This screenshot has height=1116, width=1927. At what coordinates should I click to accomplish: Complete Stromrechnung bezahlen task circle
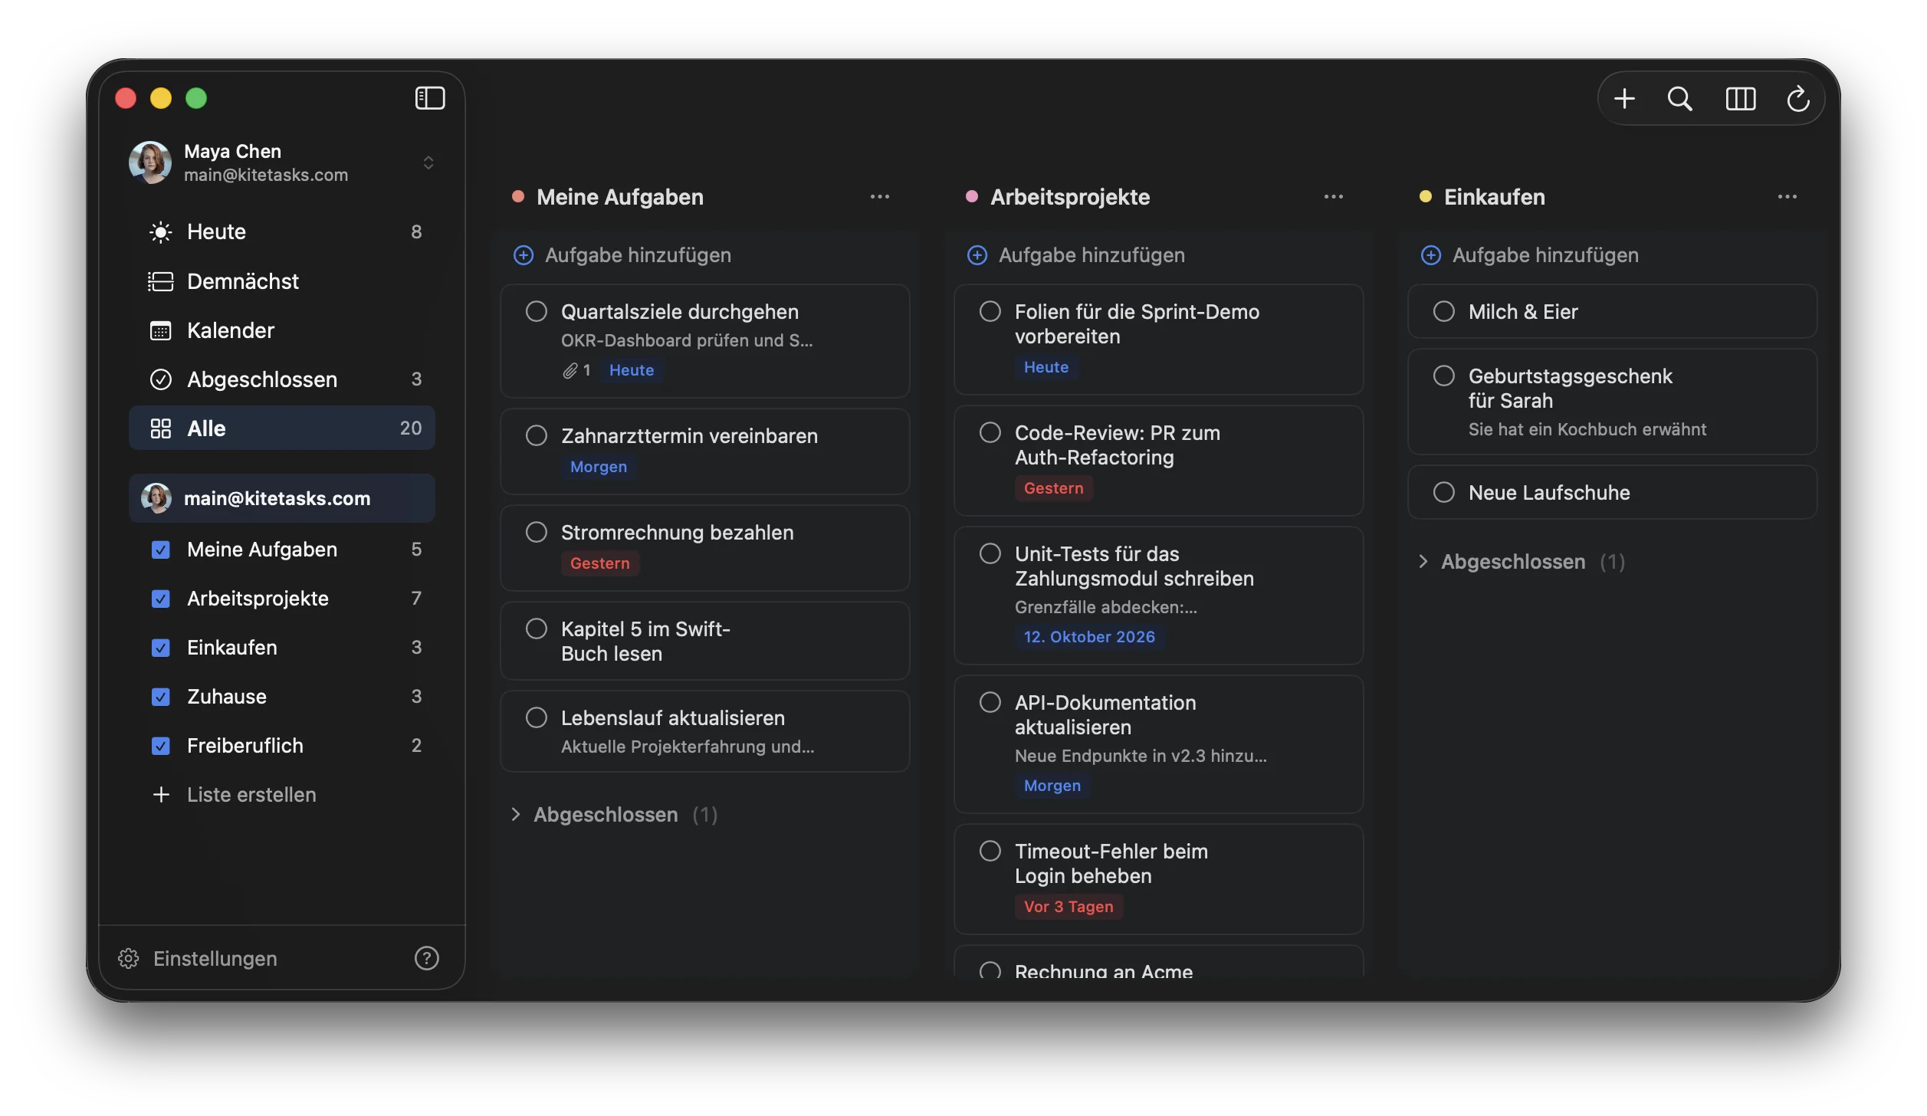[536, 532]
